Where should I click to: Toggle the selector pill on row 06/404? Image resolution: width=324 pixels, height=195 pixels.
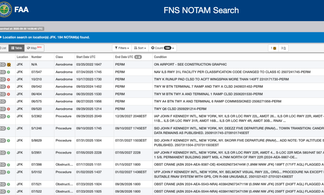point(3,94)
